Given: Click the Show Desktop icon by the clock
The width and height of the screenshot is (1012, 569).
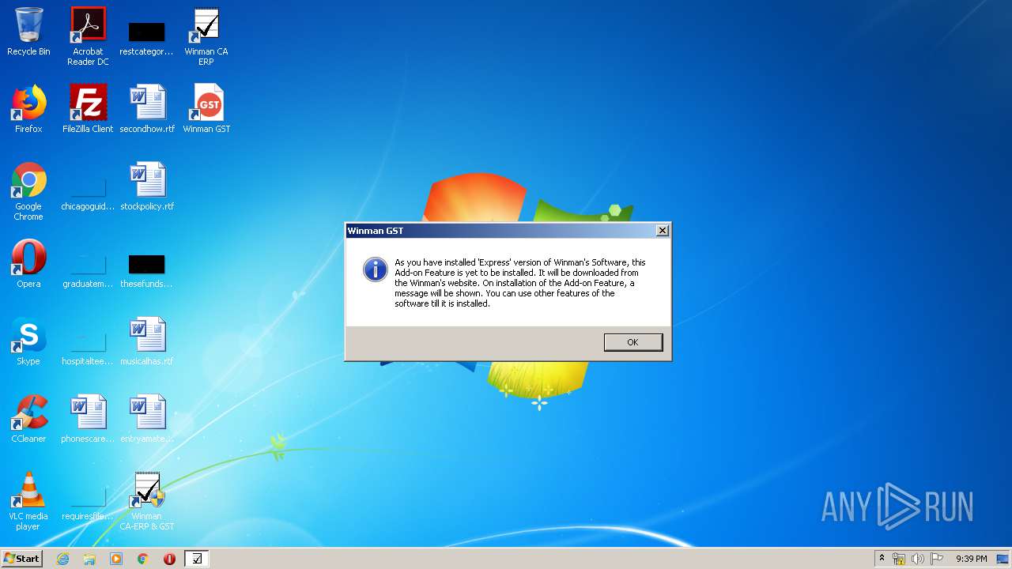Looking at the screenshot, I should click(x=1003, y=559).
